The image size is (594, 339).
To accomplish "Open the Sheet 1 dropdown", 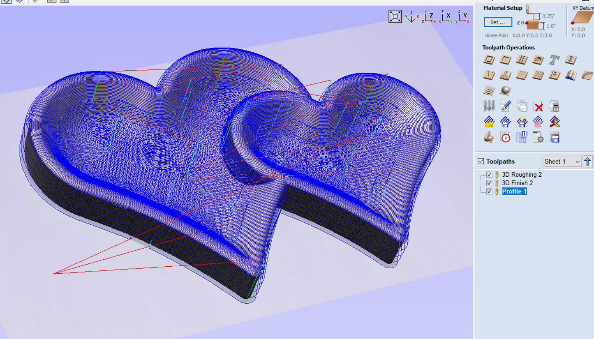I will 562,161.
